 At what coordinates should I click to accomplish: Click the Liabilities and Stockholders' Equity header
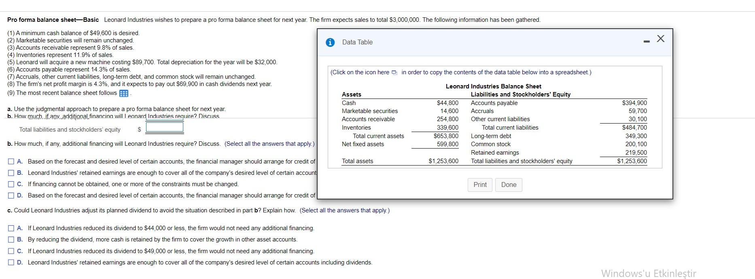point(521,94)
